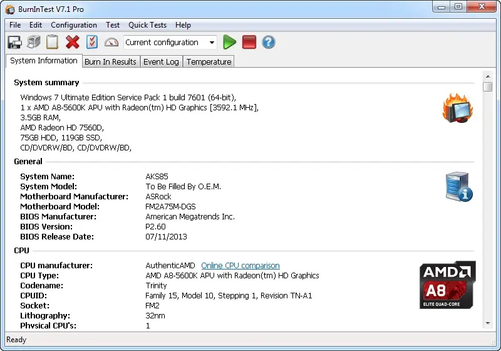Viewport: 501px width, 351px height.
Task: Open test selection checklist icon
Action: pos(91,42)
